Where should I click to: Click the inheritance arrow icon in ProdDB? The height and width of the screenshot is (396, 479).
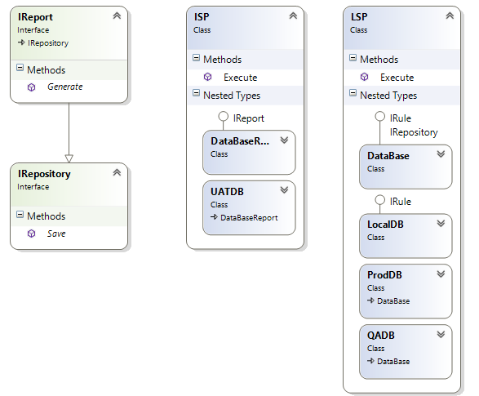[370, 300]
